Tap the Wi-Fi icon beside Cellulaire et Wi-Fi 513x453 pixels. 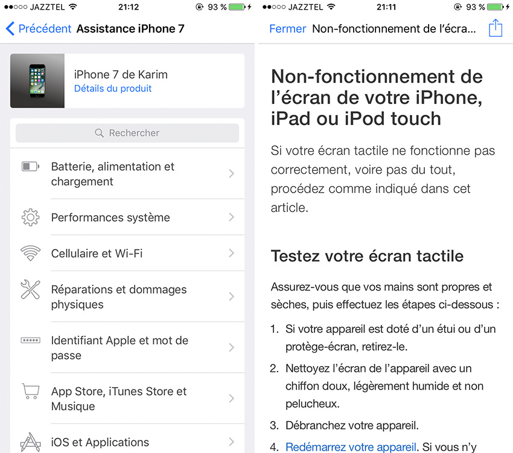coord(28,253)
